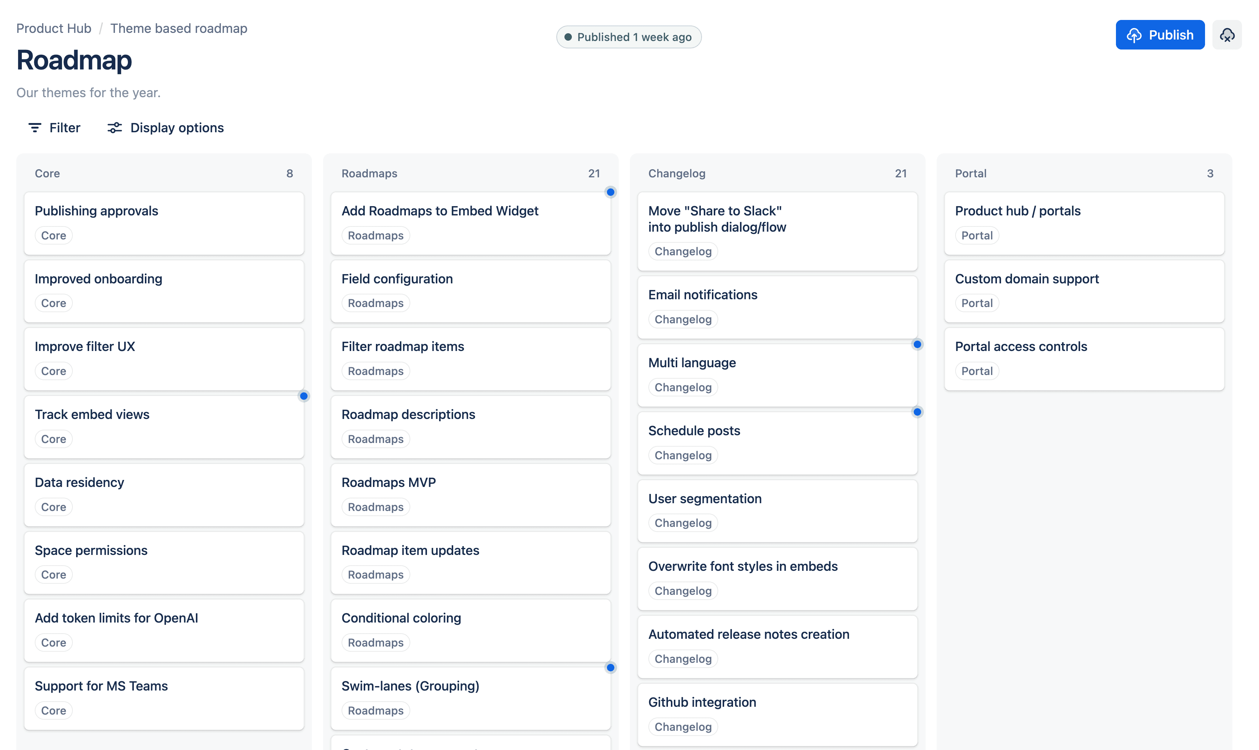Click blue dot on Add Roadmaps to Embed Widget card

(610, 192)
